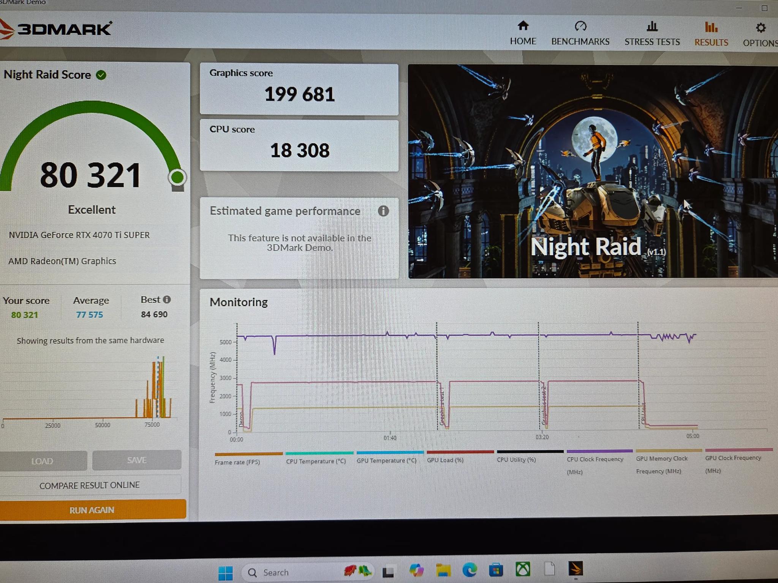Click the OPTIONS gear icon
Viewport: 778px width, 583px height.
click(x=761, y=28)
